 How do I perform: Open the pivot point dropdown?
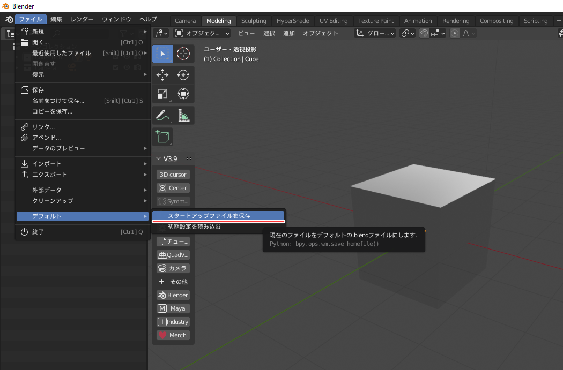point(408,33)
